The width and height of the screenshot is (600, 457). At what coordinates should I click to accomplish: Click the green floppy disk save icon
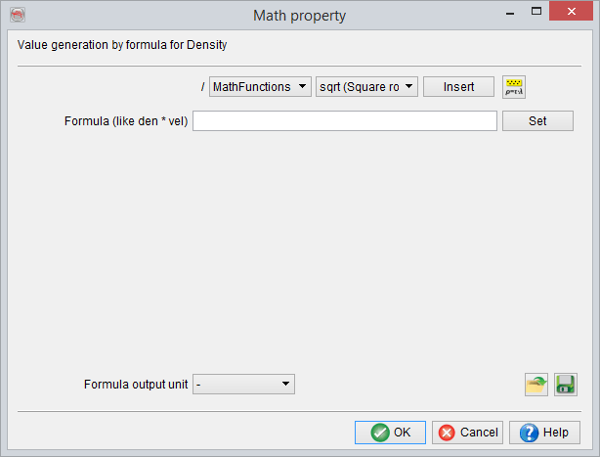click(566, 385)
